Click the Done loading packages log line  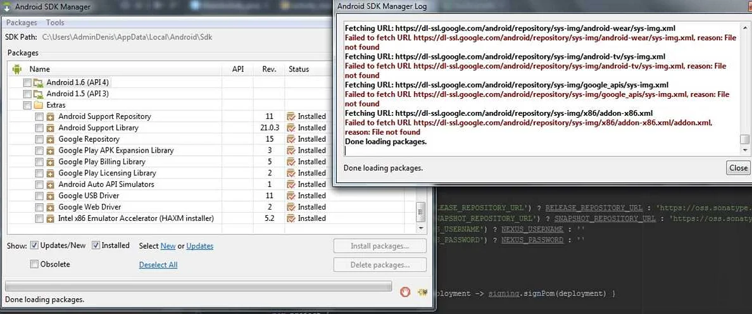(x=385, y=141)
